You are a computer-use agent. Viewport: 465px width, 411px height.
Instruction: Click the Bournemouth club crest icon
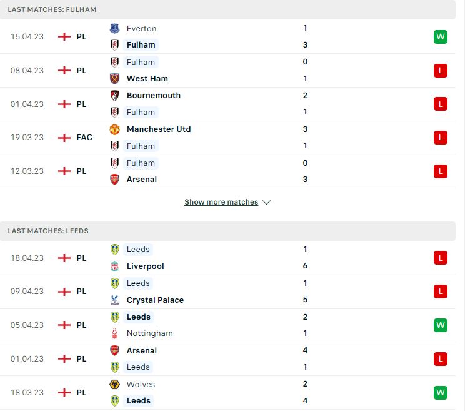(114, 96)
